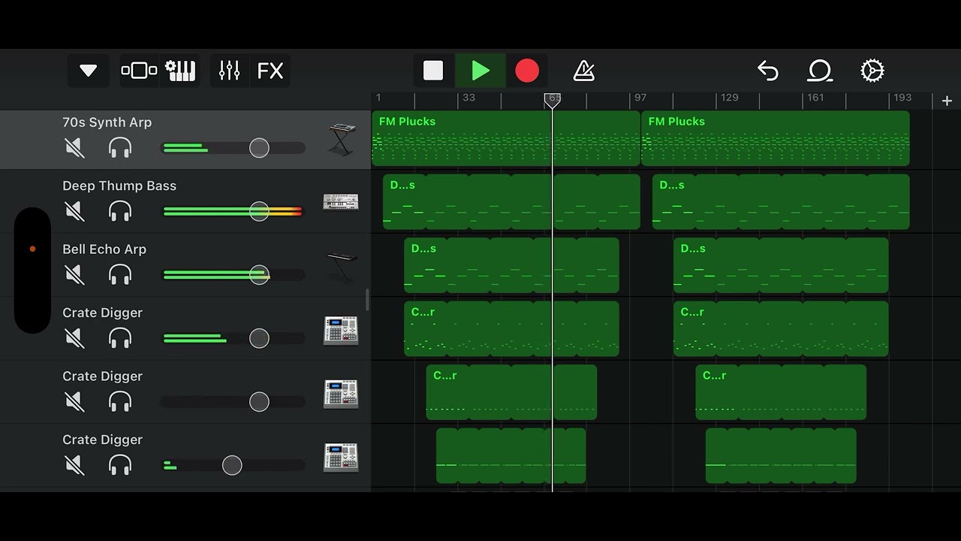The image size is (961, 541).
Task: Open the track controls mixer sliders
Action: [x=229, y=71]
